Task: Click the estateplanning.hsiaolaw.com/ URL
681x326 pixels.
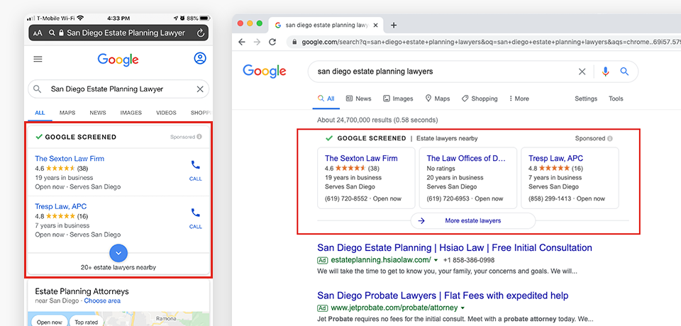Action: [x=380, y=260]
